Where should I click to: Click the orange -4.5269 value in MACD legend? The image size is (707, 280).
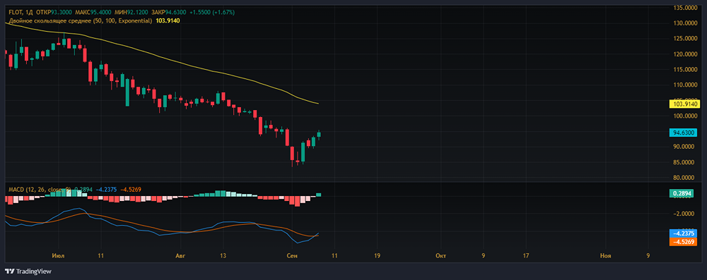[x=130, y=190]
